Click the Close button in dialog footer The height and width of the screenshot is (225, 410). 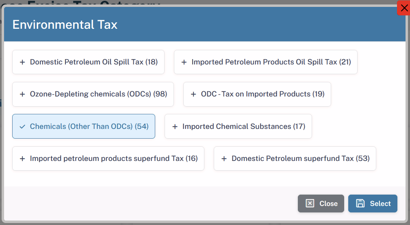pos(321,204)
